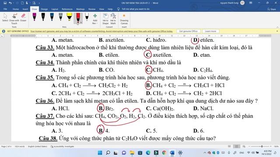Insert a Drawing Canvas
Viewport: 280px width, 157px height.
(x=124, y=19)
